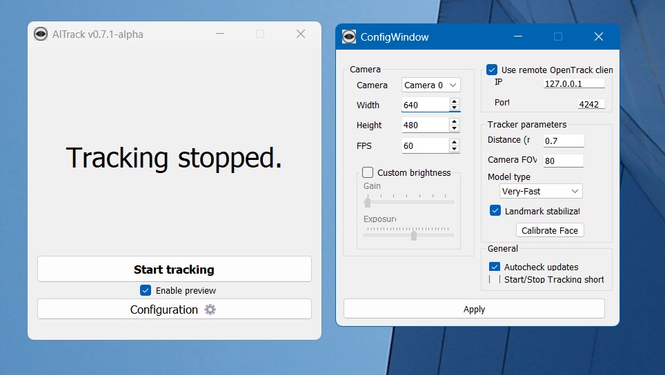Click the Port field showing 4242
The height and width of the screenshot is (375, 665).
[x=591, y=104]
